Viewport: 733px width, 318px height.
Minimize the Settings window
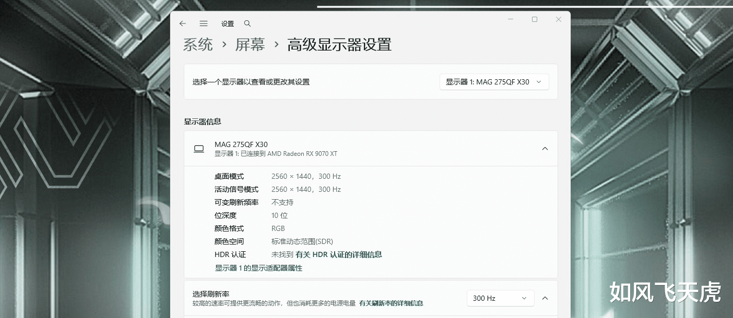pyautogui.click(x=511, y=19)
